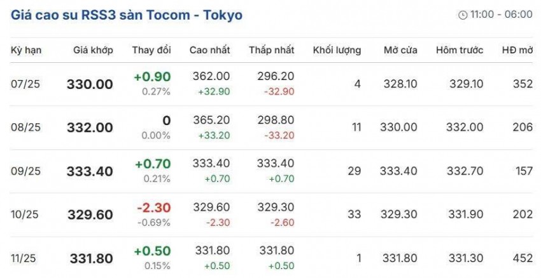Click the 333.40 matched price for 09/25
The height and width of the screenshot is (278, 541).
click(90, 171)
